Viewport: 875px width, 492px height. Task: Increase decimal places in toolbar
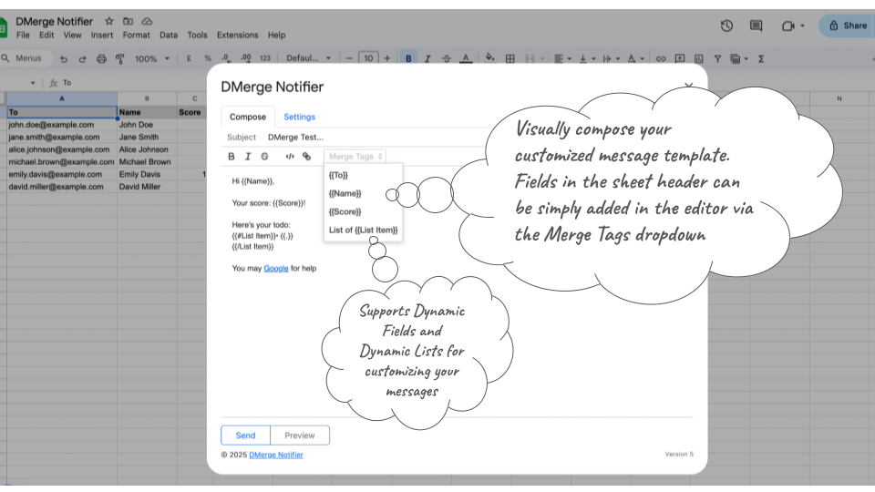coord(245,58)
